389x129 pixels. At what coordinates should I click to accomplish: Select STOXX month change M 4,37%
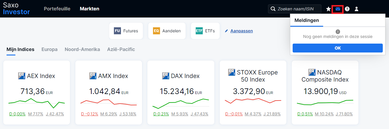tap(253, 114)
